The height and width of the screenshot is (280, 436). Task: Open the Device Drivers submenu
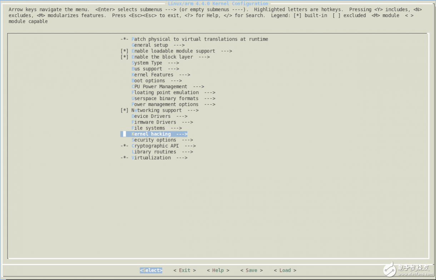click(152, 116)
